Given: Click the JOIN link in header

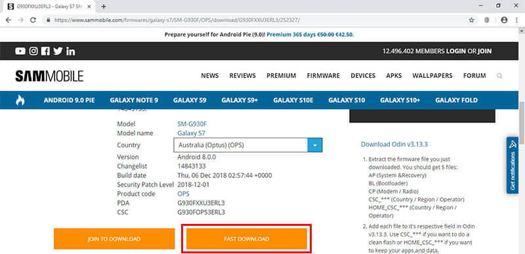Looking at the screenshot, I should pyautogui.click(x=484, y=51).
